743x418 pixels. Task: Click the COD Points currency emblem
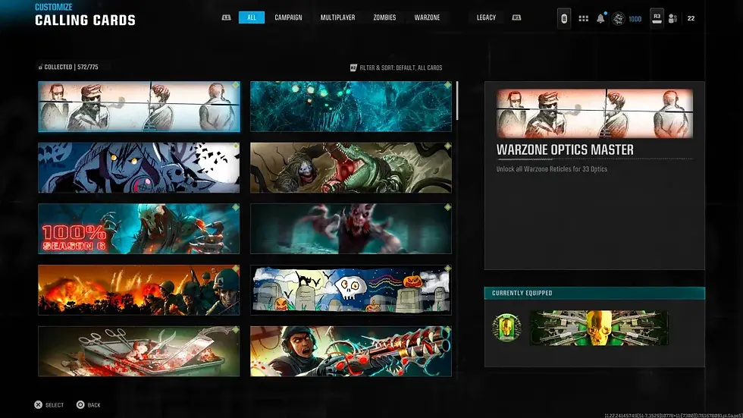pos(618,18)
